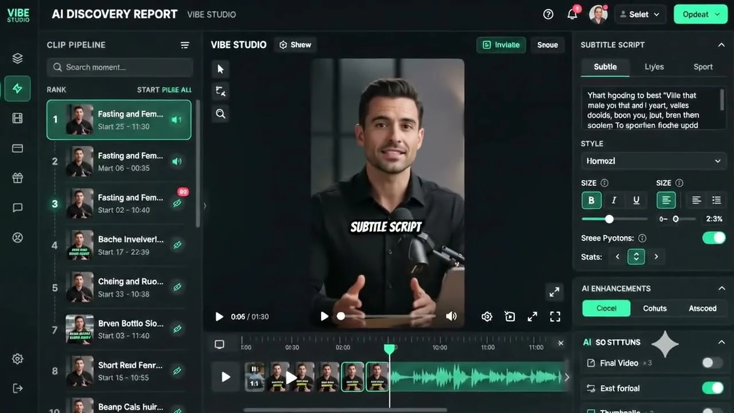
Task: Click the bulleted list alignment icon
Action: pos(716,200)
